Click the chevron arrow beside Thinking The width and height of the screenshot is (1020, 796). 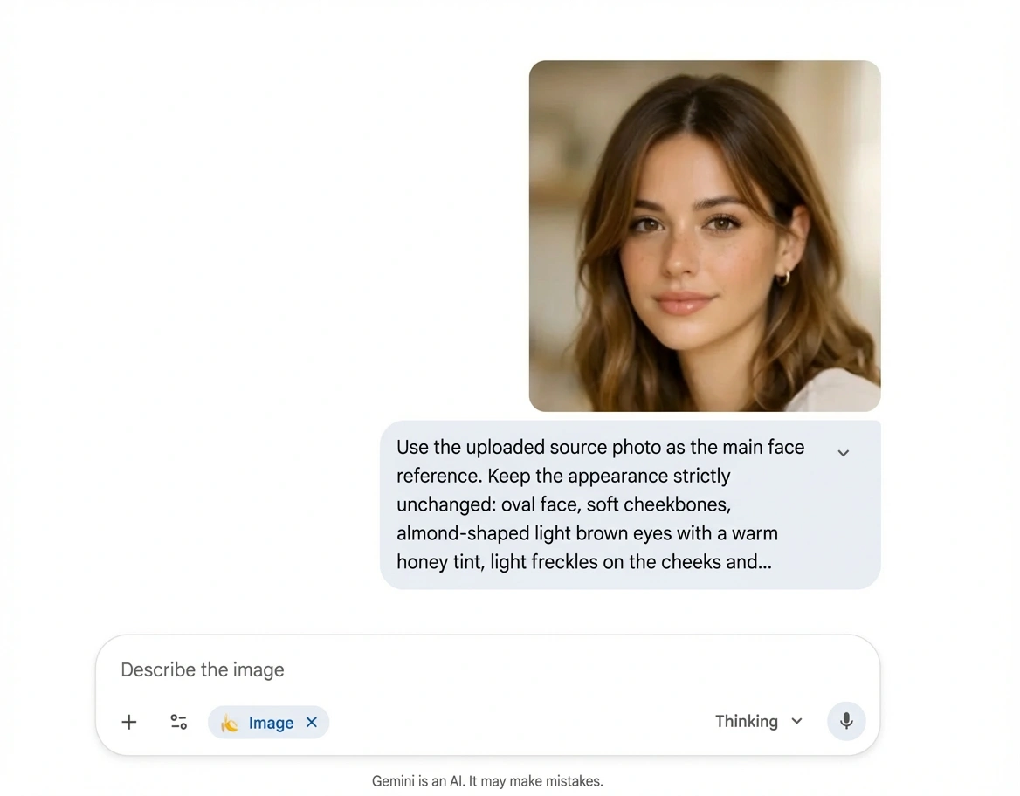pyautogui.click(x=796, y=721)
